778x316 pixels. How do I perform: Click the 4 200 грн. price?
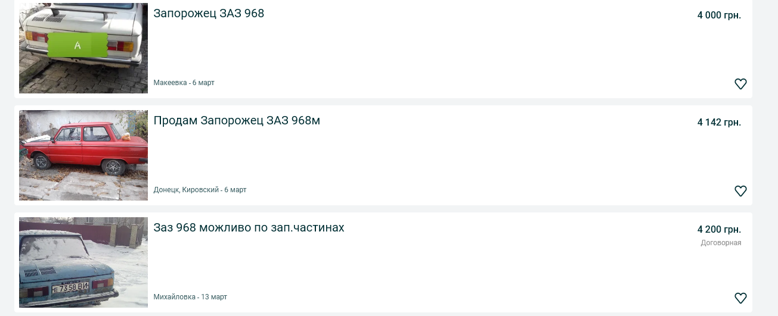[719, 230]
